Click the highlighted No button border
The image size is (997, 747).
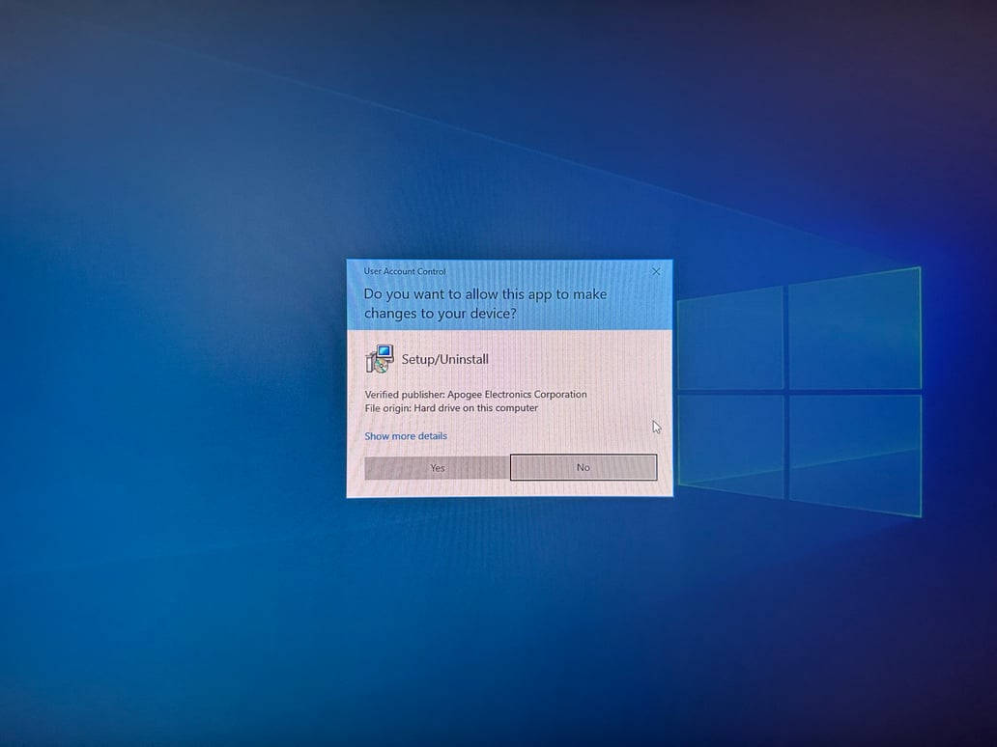[x=584, y=456]
